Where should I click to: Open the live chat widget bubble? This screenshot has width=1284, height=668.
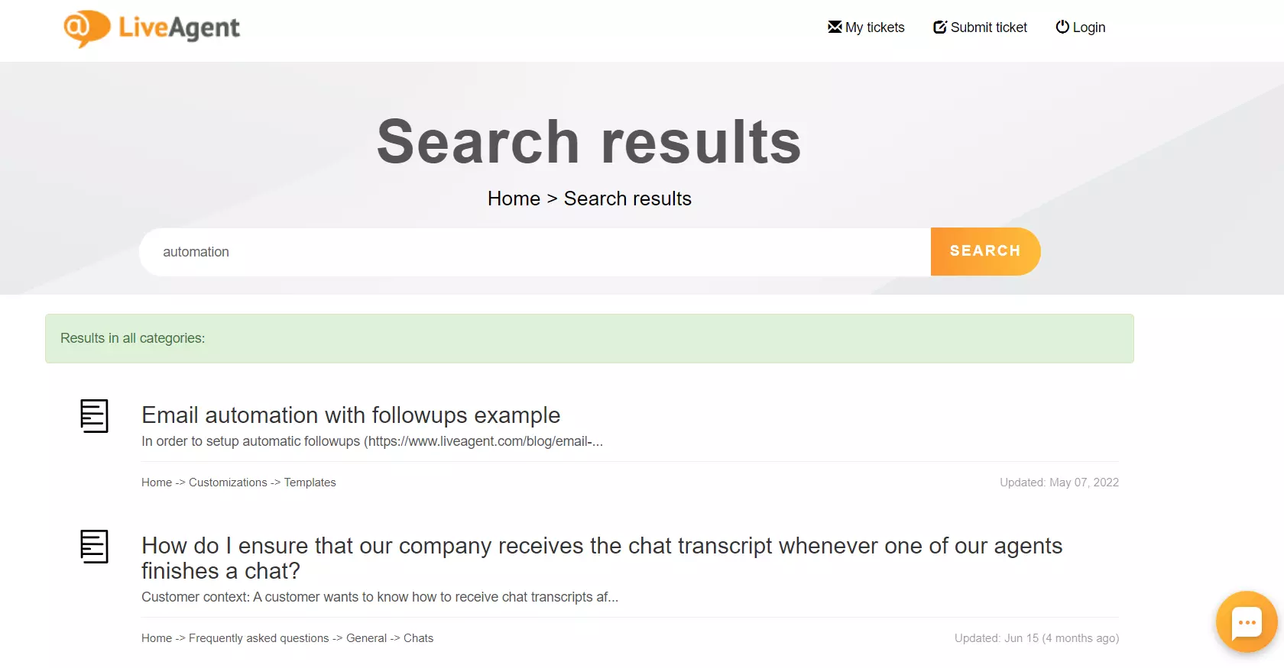click(x=1246, y=621)
